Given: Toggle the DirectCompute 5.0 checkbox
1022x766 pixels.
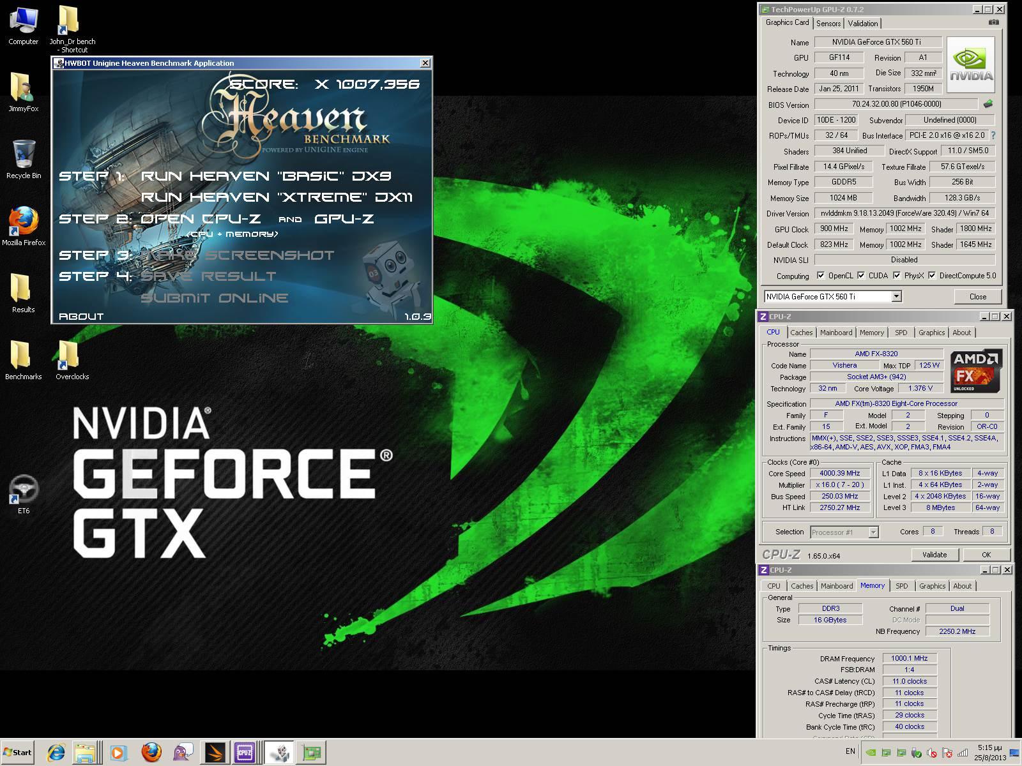Looking at the screenshot, I should click(x=932, y=276).
